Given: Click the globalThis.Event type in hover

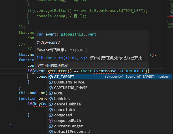Looking at the screenshot, I should click(x=79, y=34).
